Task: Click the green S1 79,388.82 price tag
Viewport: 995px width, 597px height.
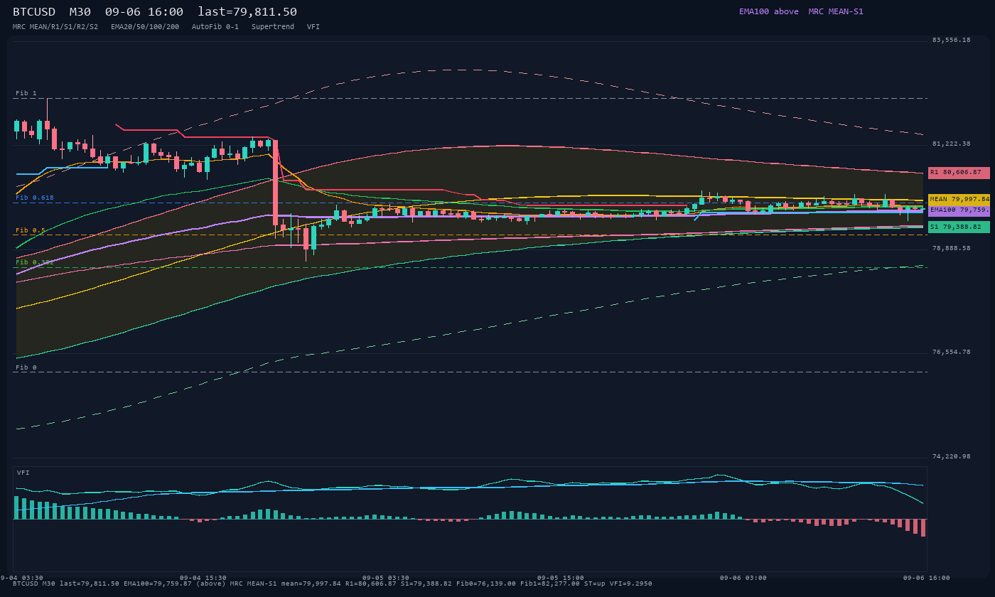Action: [x=959, y=227]
